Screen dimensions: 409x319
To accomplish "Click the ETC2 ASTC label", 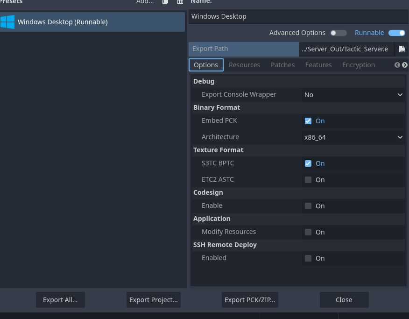I will point(218,179).
